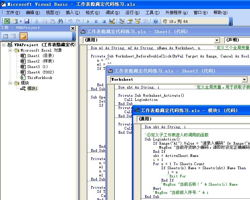Collapse Microsoft Excel 对象 folder
This screenshot has height=200, width=250.
[10, 51]
